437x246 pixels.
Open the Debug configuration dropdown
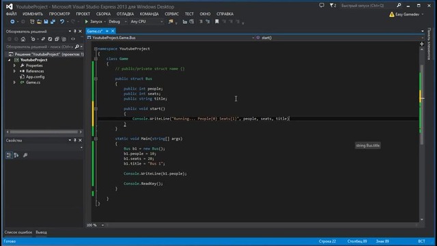[117, 21]
